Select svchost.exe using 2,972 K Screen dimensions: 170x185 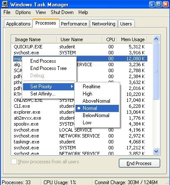coord(81,136)
